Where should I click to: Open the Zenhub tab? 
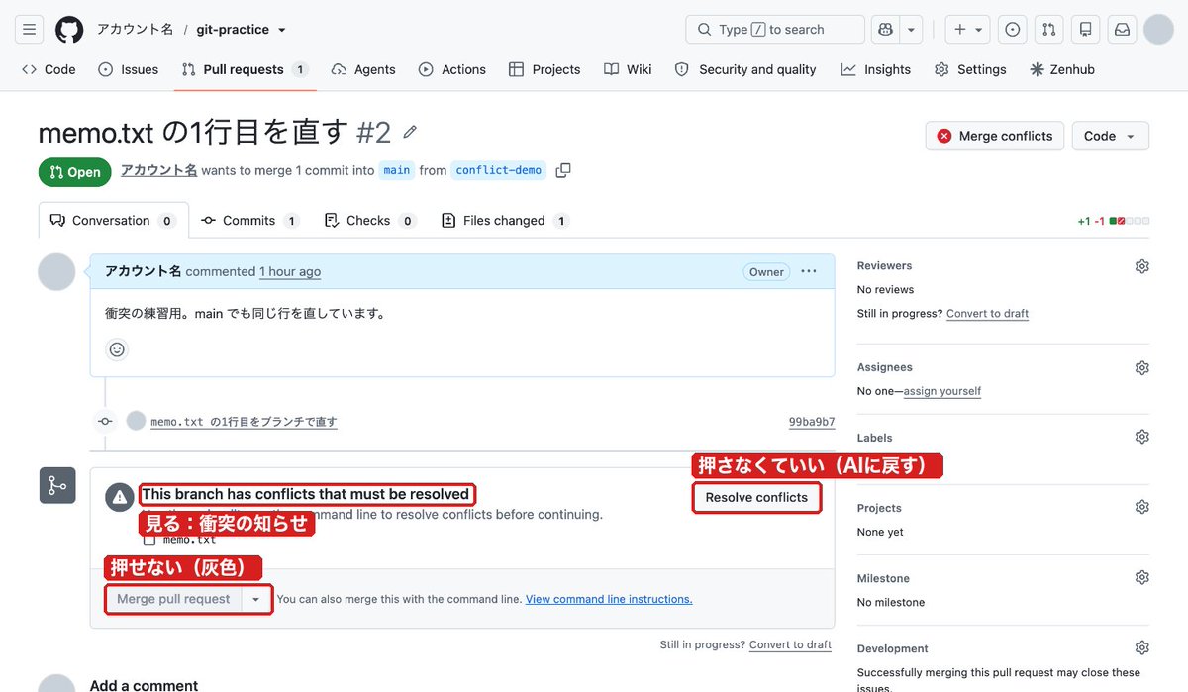point(1062,69)
